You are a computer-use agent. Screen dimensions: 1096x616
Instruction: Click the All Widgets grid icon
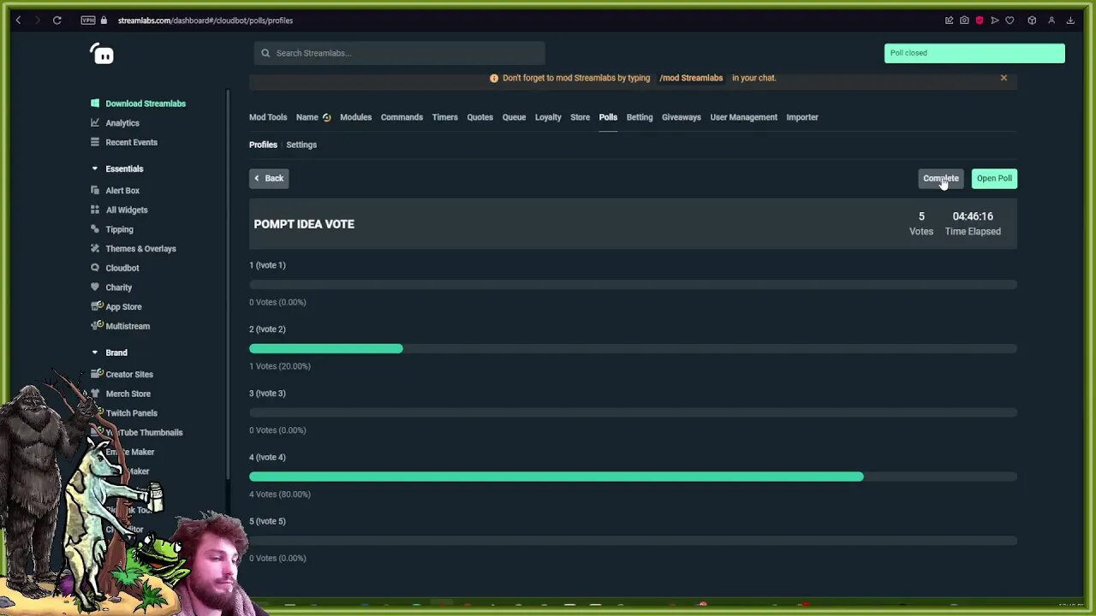(95, 210)
